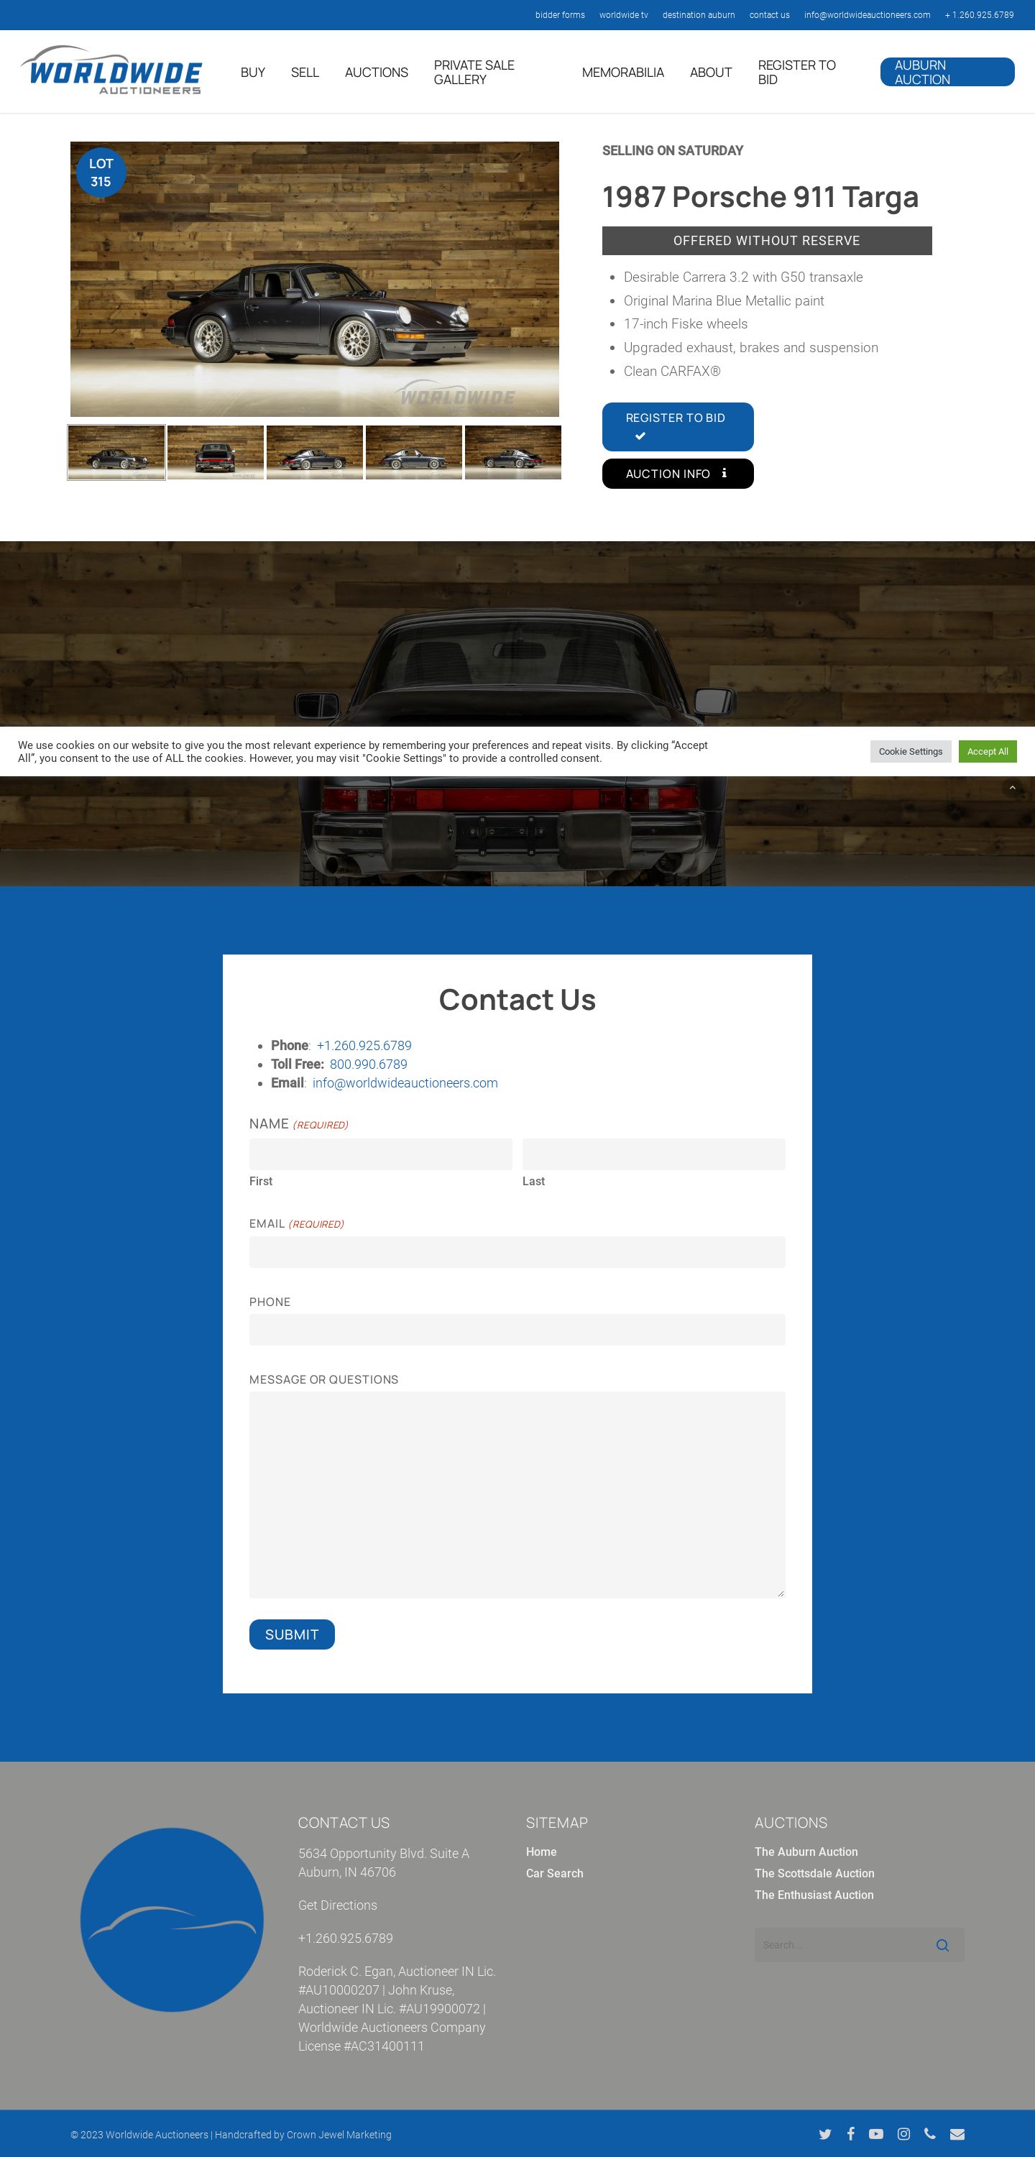Image resolution: width=1035 pixels, height=2157 pixels.
Task: Click the scroll-to-top arrow icon
Action: pos(1011,788)
